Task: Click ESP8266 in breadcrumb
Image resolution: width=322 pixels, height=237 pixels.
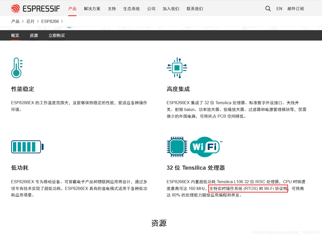Action: click(50, 21)
